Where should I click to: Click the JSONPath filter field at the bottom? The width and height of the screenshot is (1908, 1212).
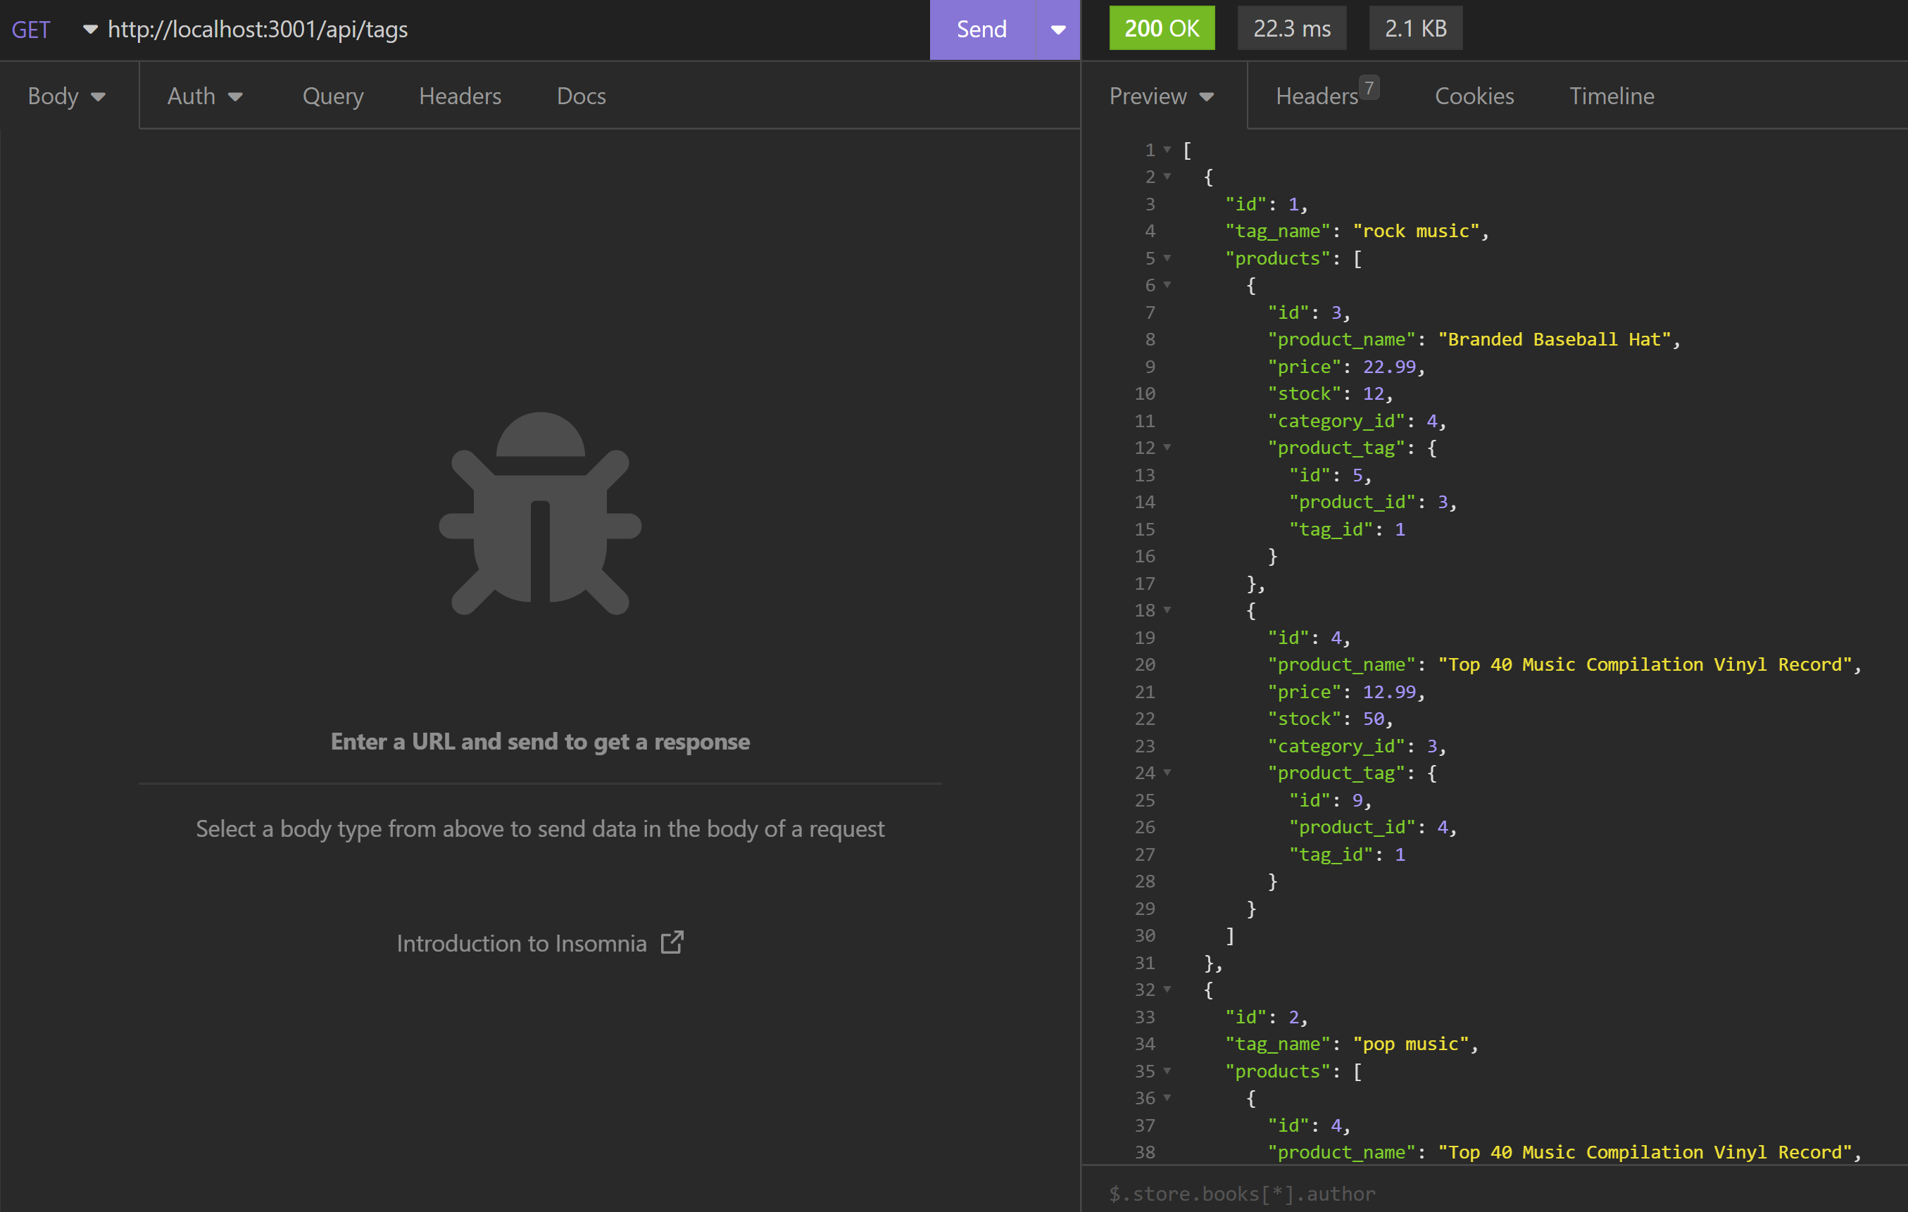point(1426,1193)
